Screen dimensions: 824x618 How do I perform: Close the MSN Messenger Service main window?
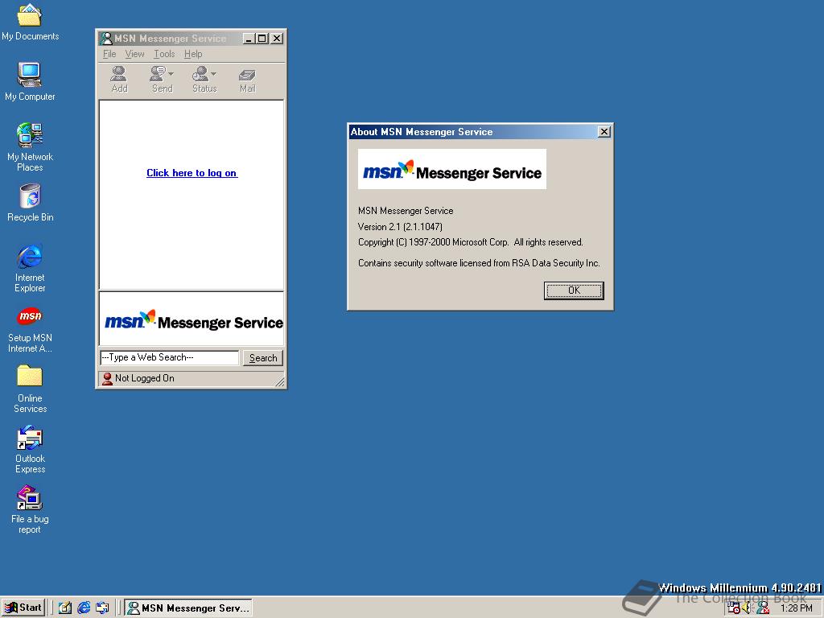pyautogui.click(x=277, y=39)
